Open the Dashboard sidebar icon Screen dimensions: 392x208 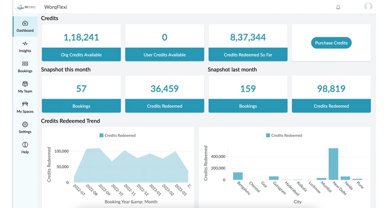pyautogui.click(x=25, y=23)
